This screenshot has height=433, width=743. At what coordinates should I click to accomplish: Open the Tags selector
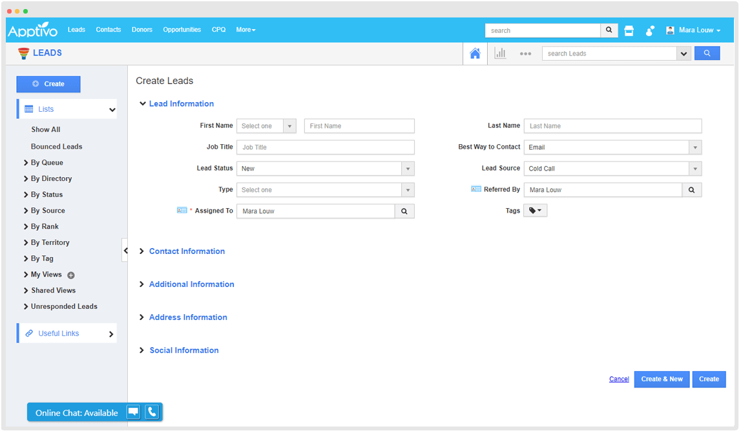[535, 210]
